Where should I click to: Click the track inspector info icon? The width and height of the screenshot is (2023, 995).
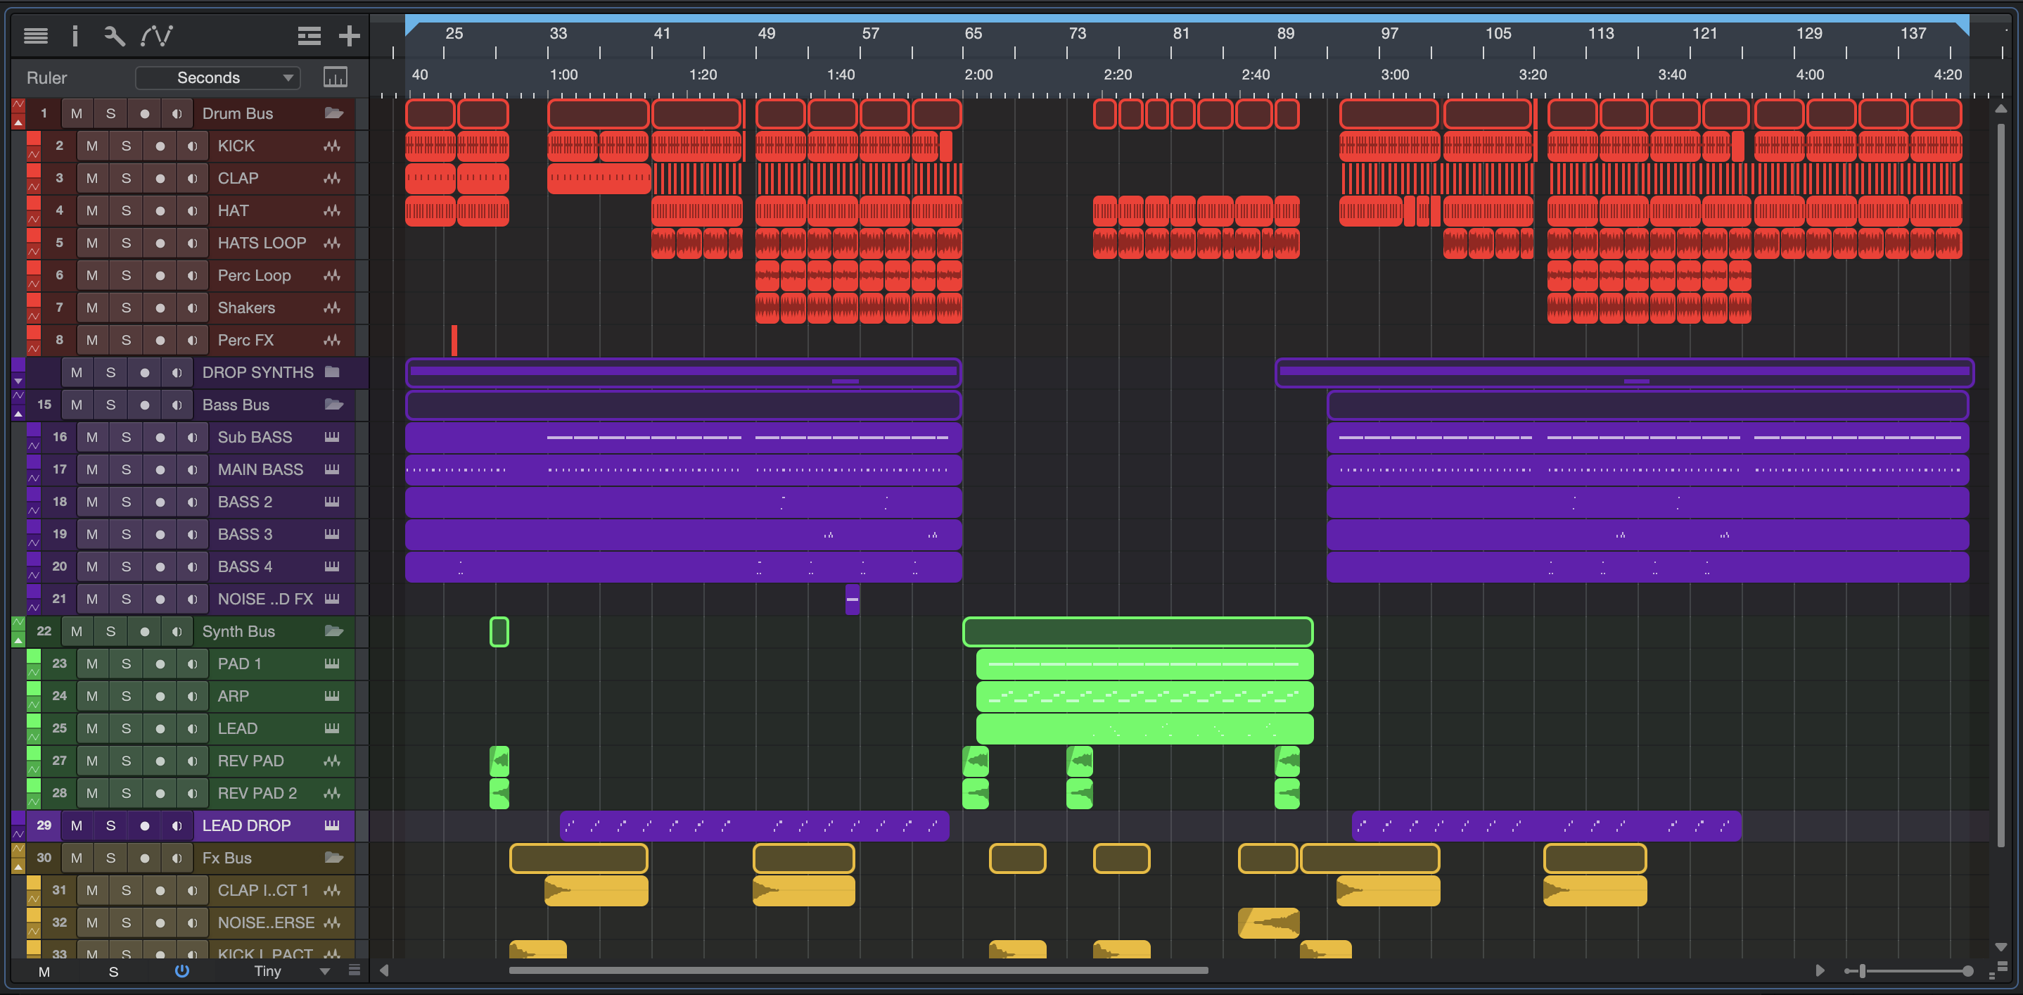(75, 35)
